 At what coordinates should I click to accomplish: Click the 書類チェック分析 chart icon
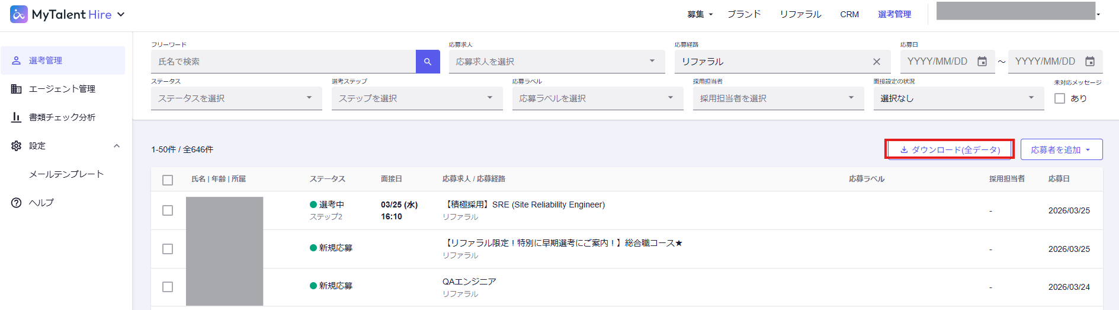[x=17, y=117]
